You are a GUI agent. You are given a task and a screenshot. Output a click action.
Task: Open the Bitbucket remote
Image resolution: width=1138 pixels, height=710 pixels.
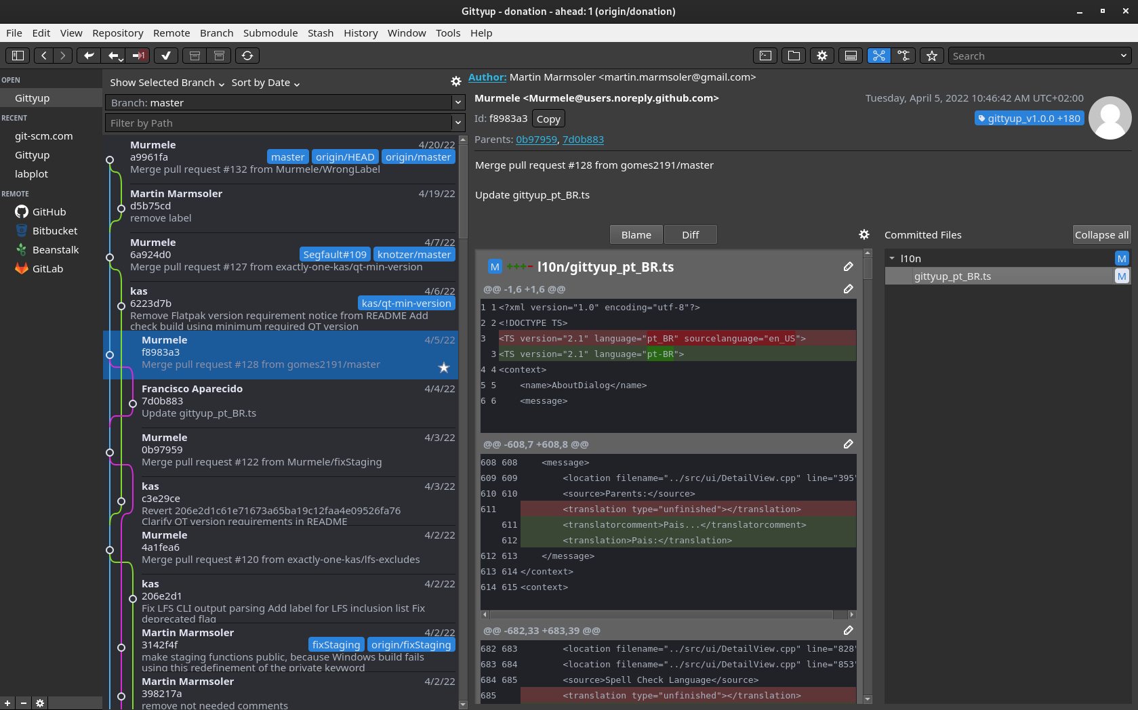pos(46,231)
